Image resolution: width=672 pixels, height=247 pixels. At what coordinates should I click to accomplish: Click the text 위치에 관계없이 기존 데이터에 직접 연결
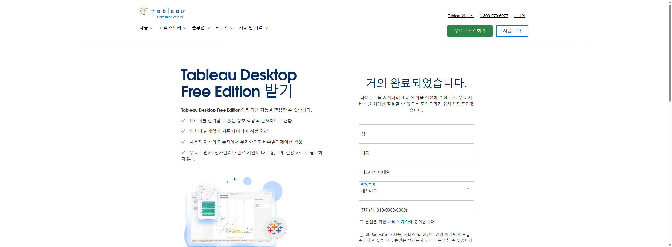pyautogui.click(x=229, y=131)
